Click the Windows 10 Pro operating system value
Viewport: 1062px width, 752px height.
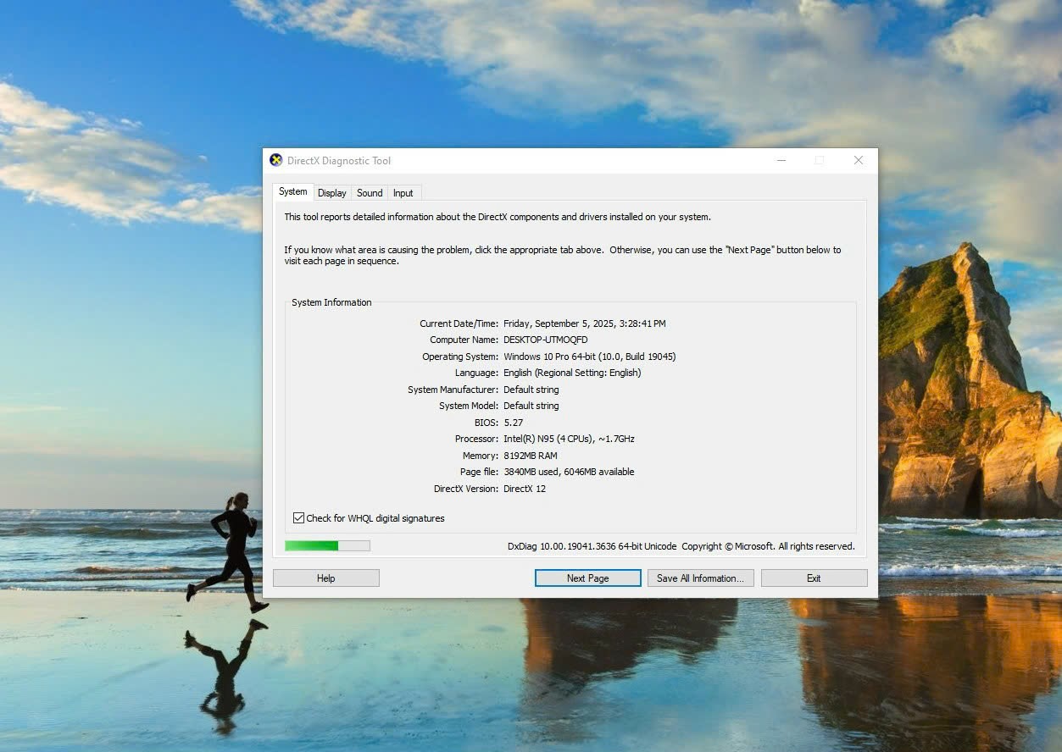589,357
